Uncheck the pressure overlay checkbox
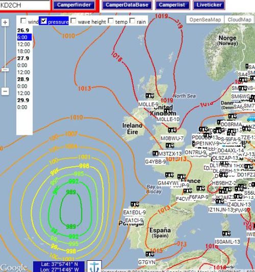 pyautogui.click(x=43, y=21)
